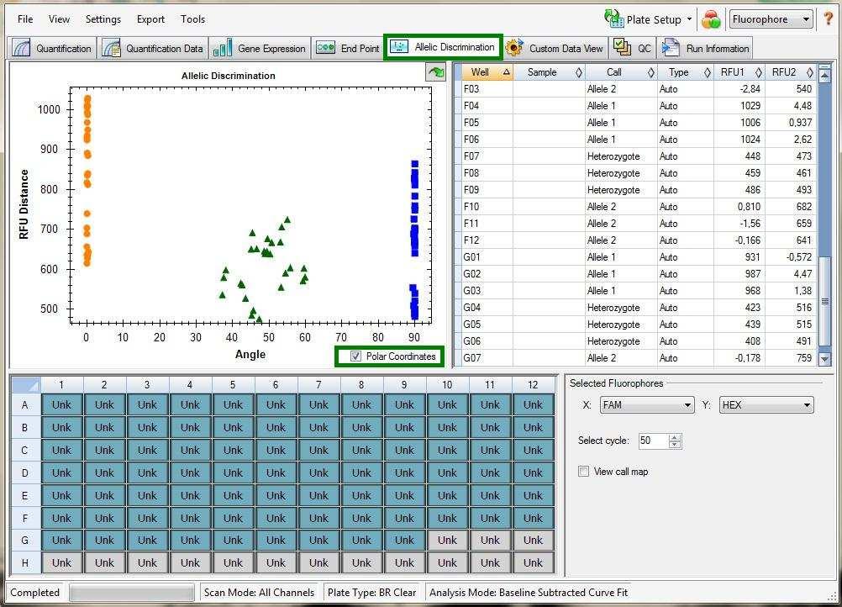This screenshot has height=607, width=842.
Task: Select the G01 row in results table
Action: [639, 257]
